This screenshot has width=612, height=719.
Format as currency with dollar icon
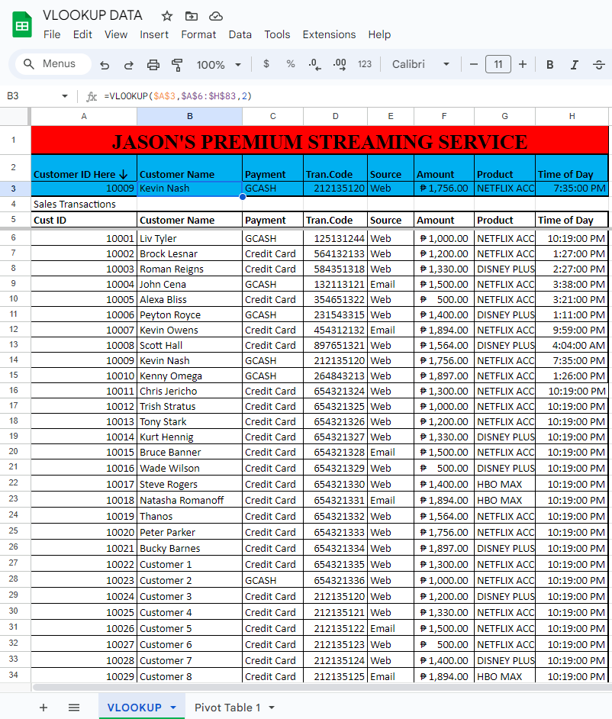pos(266,64)
